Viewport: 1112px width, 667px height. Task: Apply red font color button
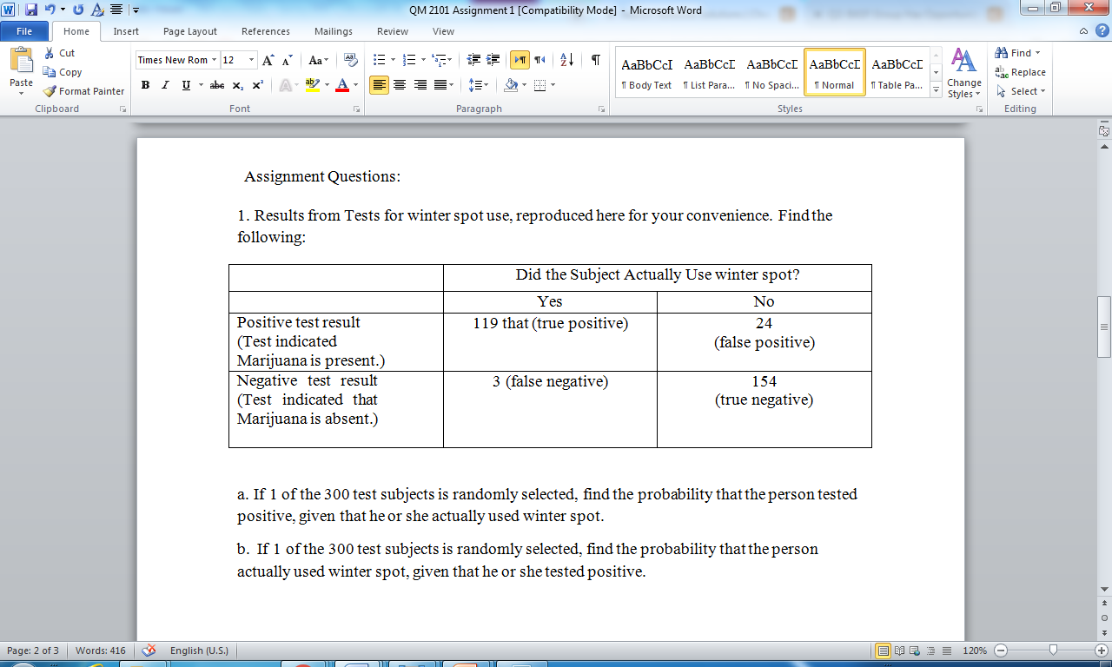coord(341,85)
